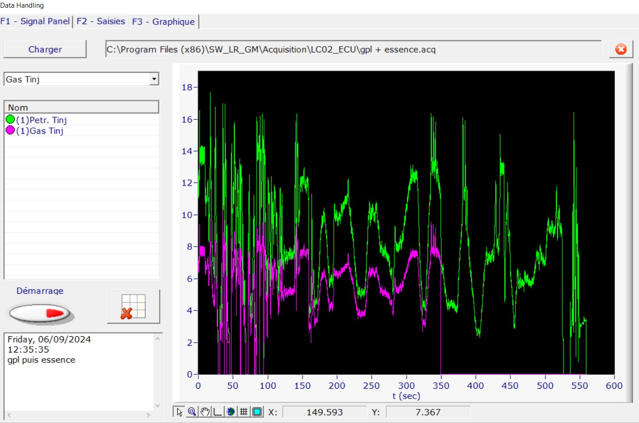
Task: Click the green Petr. Tinj color swatch
Action: (x=10, y=119)
